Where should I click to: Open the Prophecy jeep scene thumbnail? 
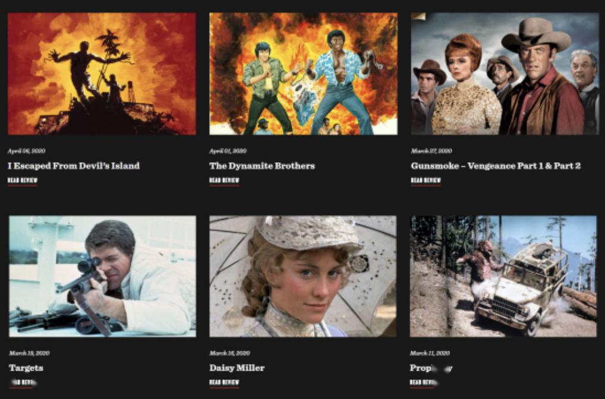(x=503, y=276)
